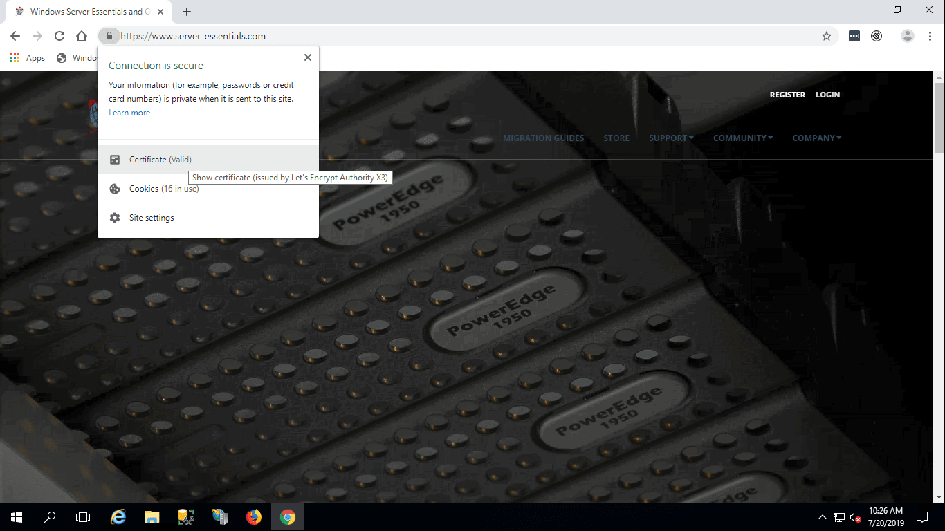Close the Connection is secure popup
This screenshot has width=945, height=531.
tap(308, 58)
